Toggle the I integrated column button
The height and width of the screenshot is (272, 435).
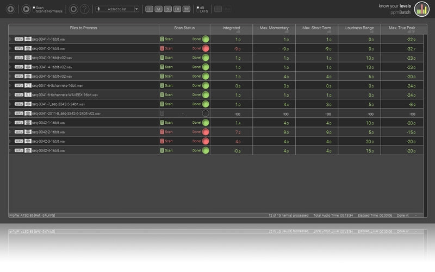coord(149,9)
